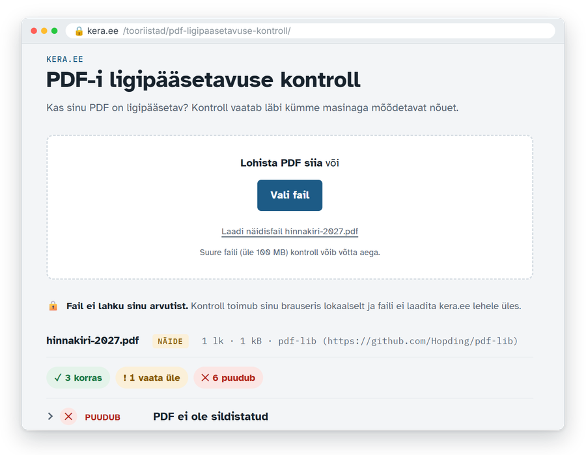Click the NÄIDE badge

tap(170, 341)
